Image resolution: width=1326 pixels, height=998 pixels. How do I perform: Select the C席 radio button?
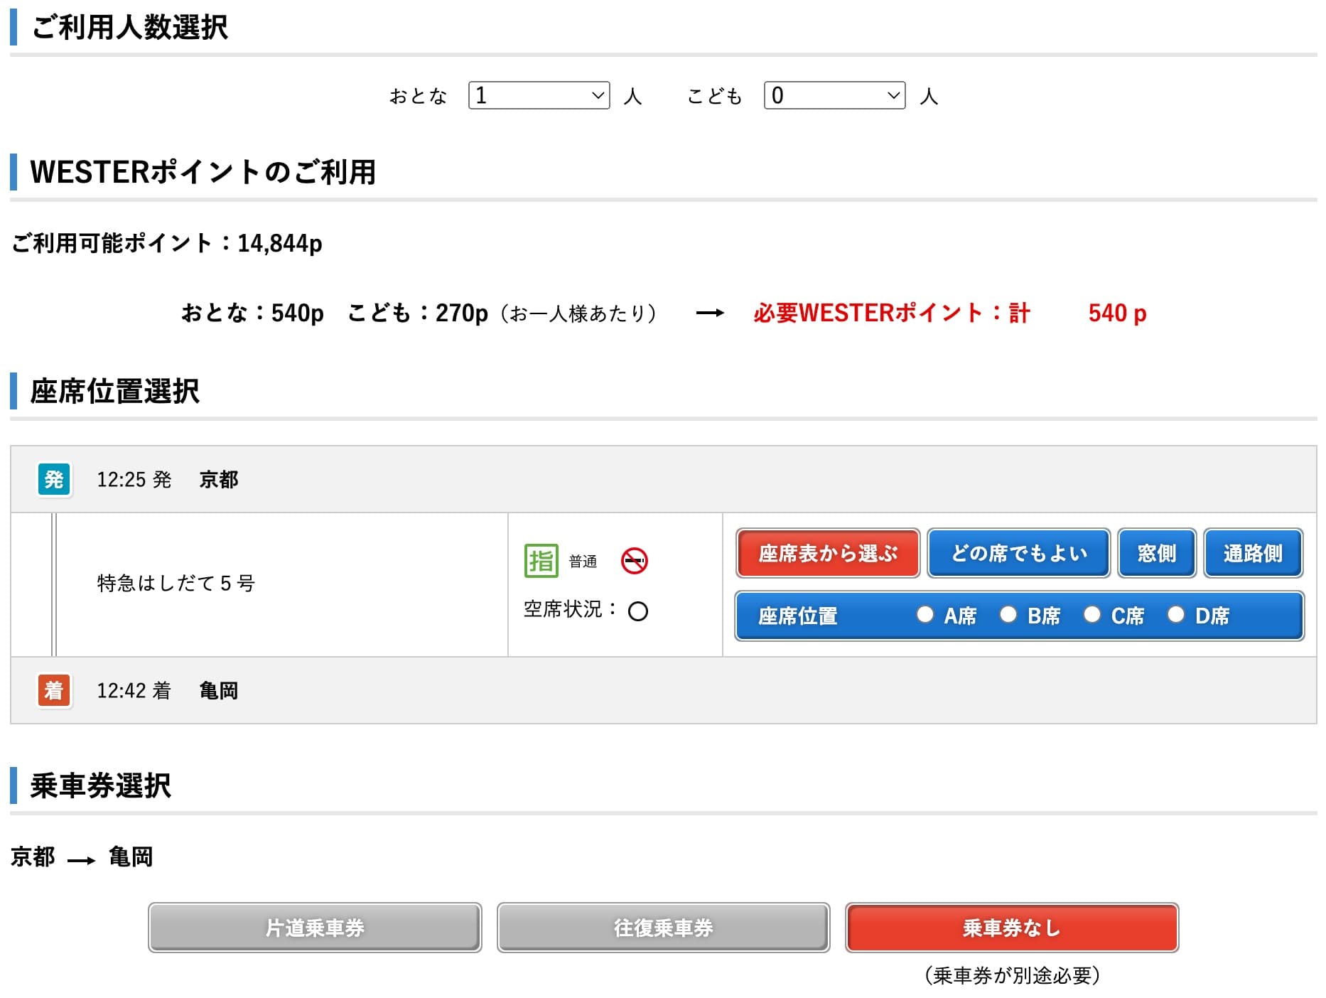1092,614
